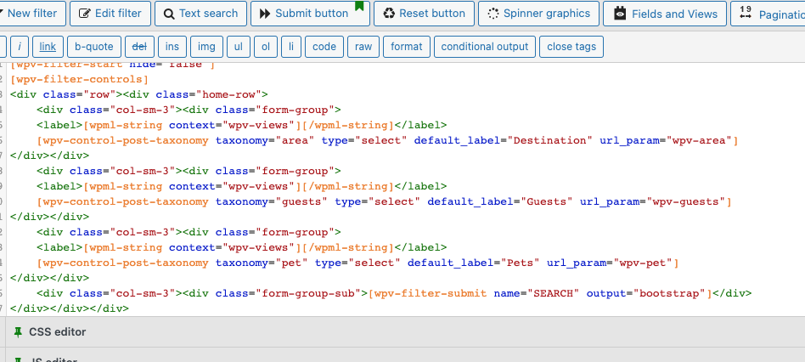Image resolution: width=805 pixels, height=362 pixels.
Task: Click "SEARCH" name value in submit shortcode
Action: 554,293
